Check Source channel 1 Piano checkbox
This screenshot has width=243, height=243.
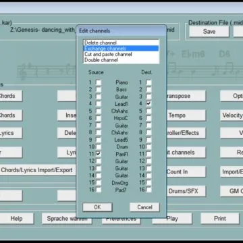click(99, 82)
